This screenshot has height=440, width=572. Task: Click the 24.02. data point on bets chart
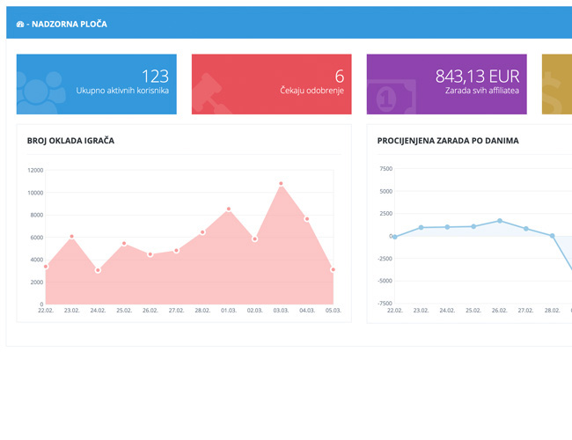pos(98,270)
